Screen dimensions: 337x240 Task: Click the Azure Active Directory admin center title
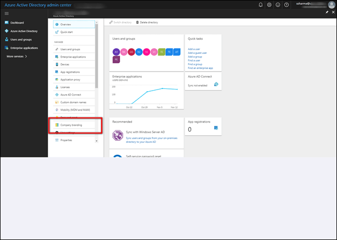click(x=38, y=5)
